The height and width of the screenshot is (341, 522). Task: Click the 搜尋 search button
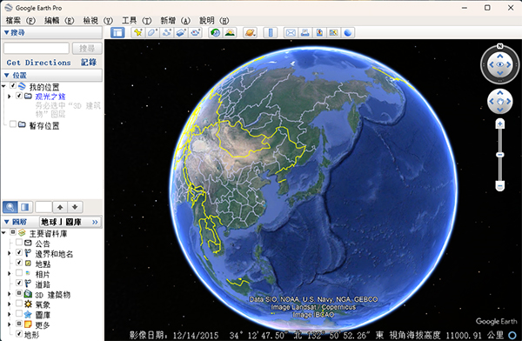(87, 49)
